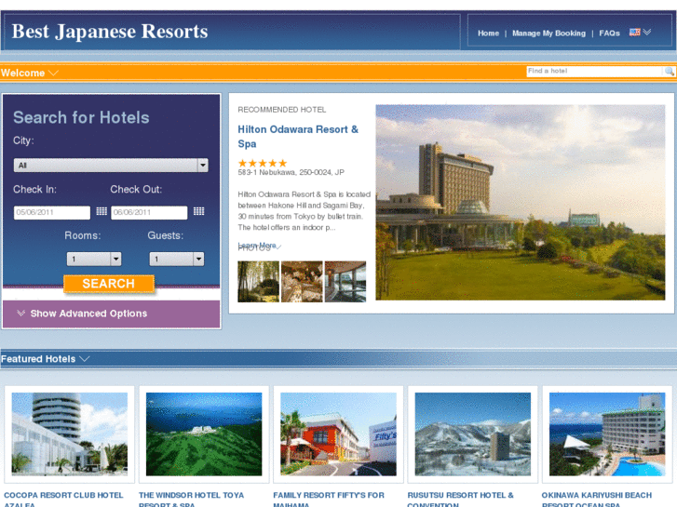Expand Show Advanced Options
The height and width of the screenshot is (507, 677).
tap(88, 314)
